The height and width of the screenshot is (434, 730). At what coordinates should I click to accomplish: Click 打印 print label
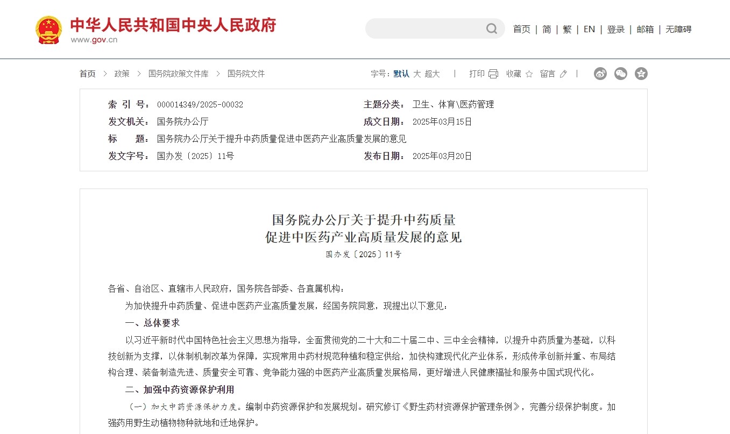pos(477,74)
